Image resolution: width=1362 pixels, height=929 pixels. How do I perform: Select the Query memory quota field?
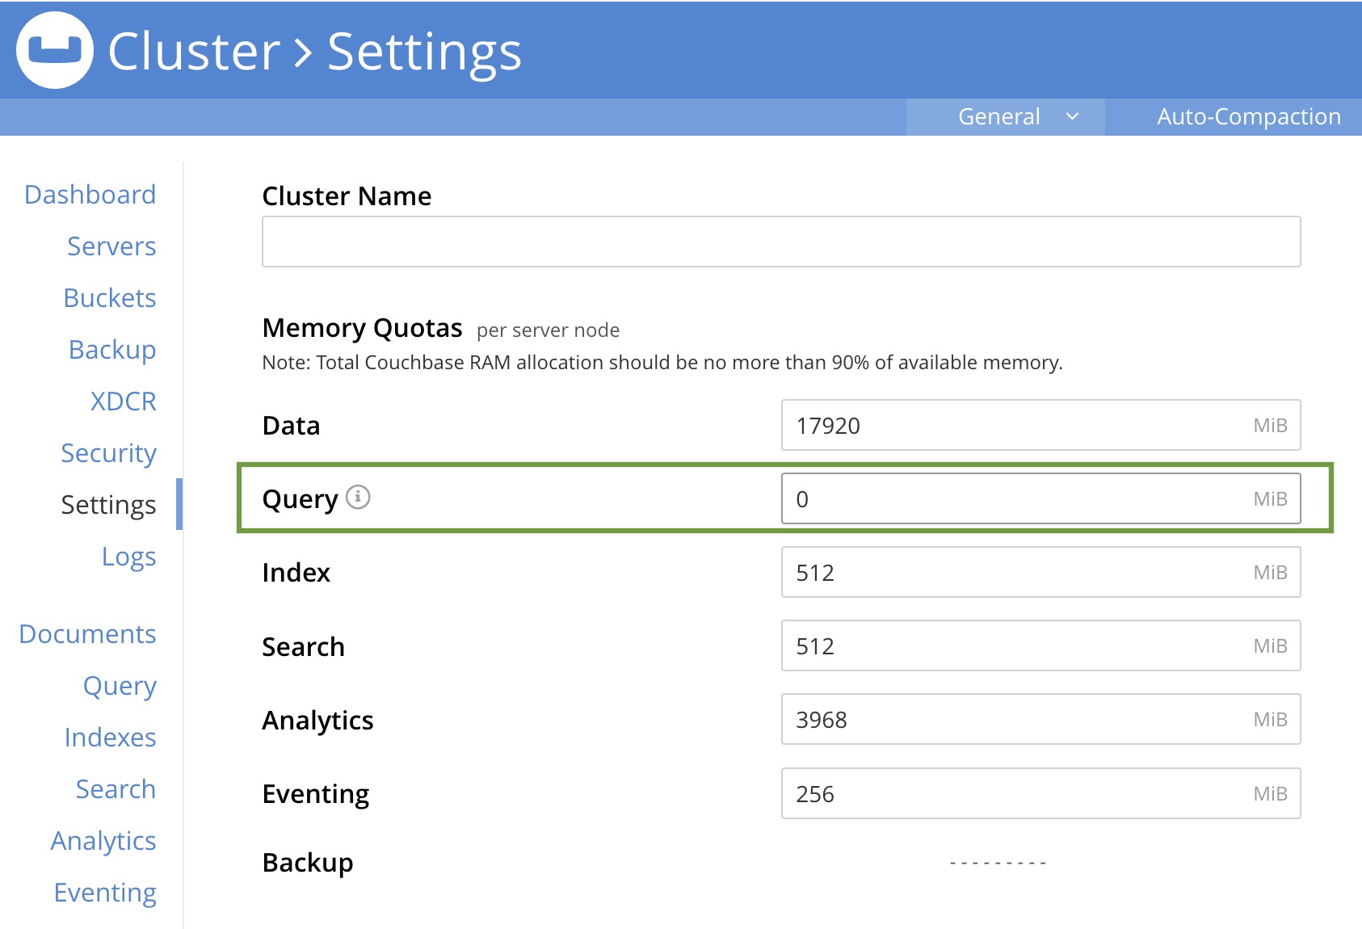pos(1039,498)
